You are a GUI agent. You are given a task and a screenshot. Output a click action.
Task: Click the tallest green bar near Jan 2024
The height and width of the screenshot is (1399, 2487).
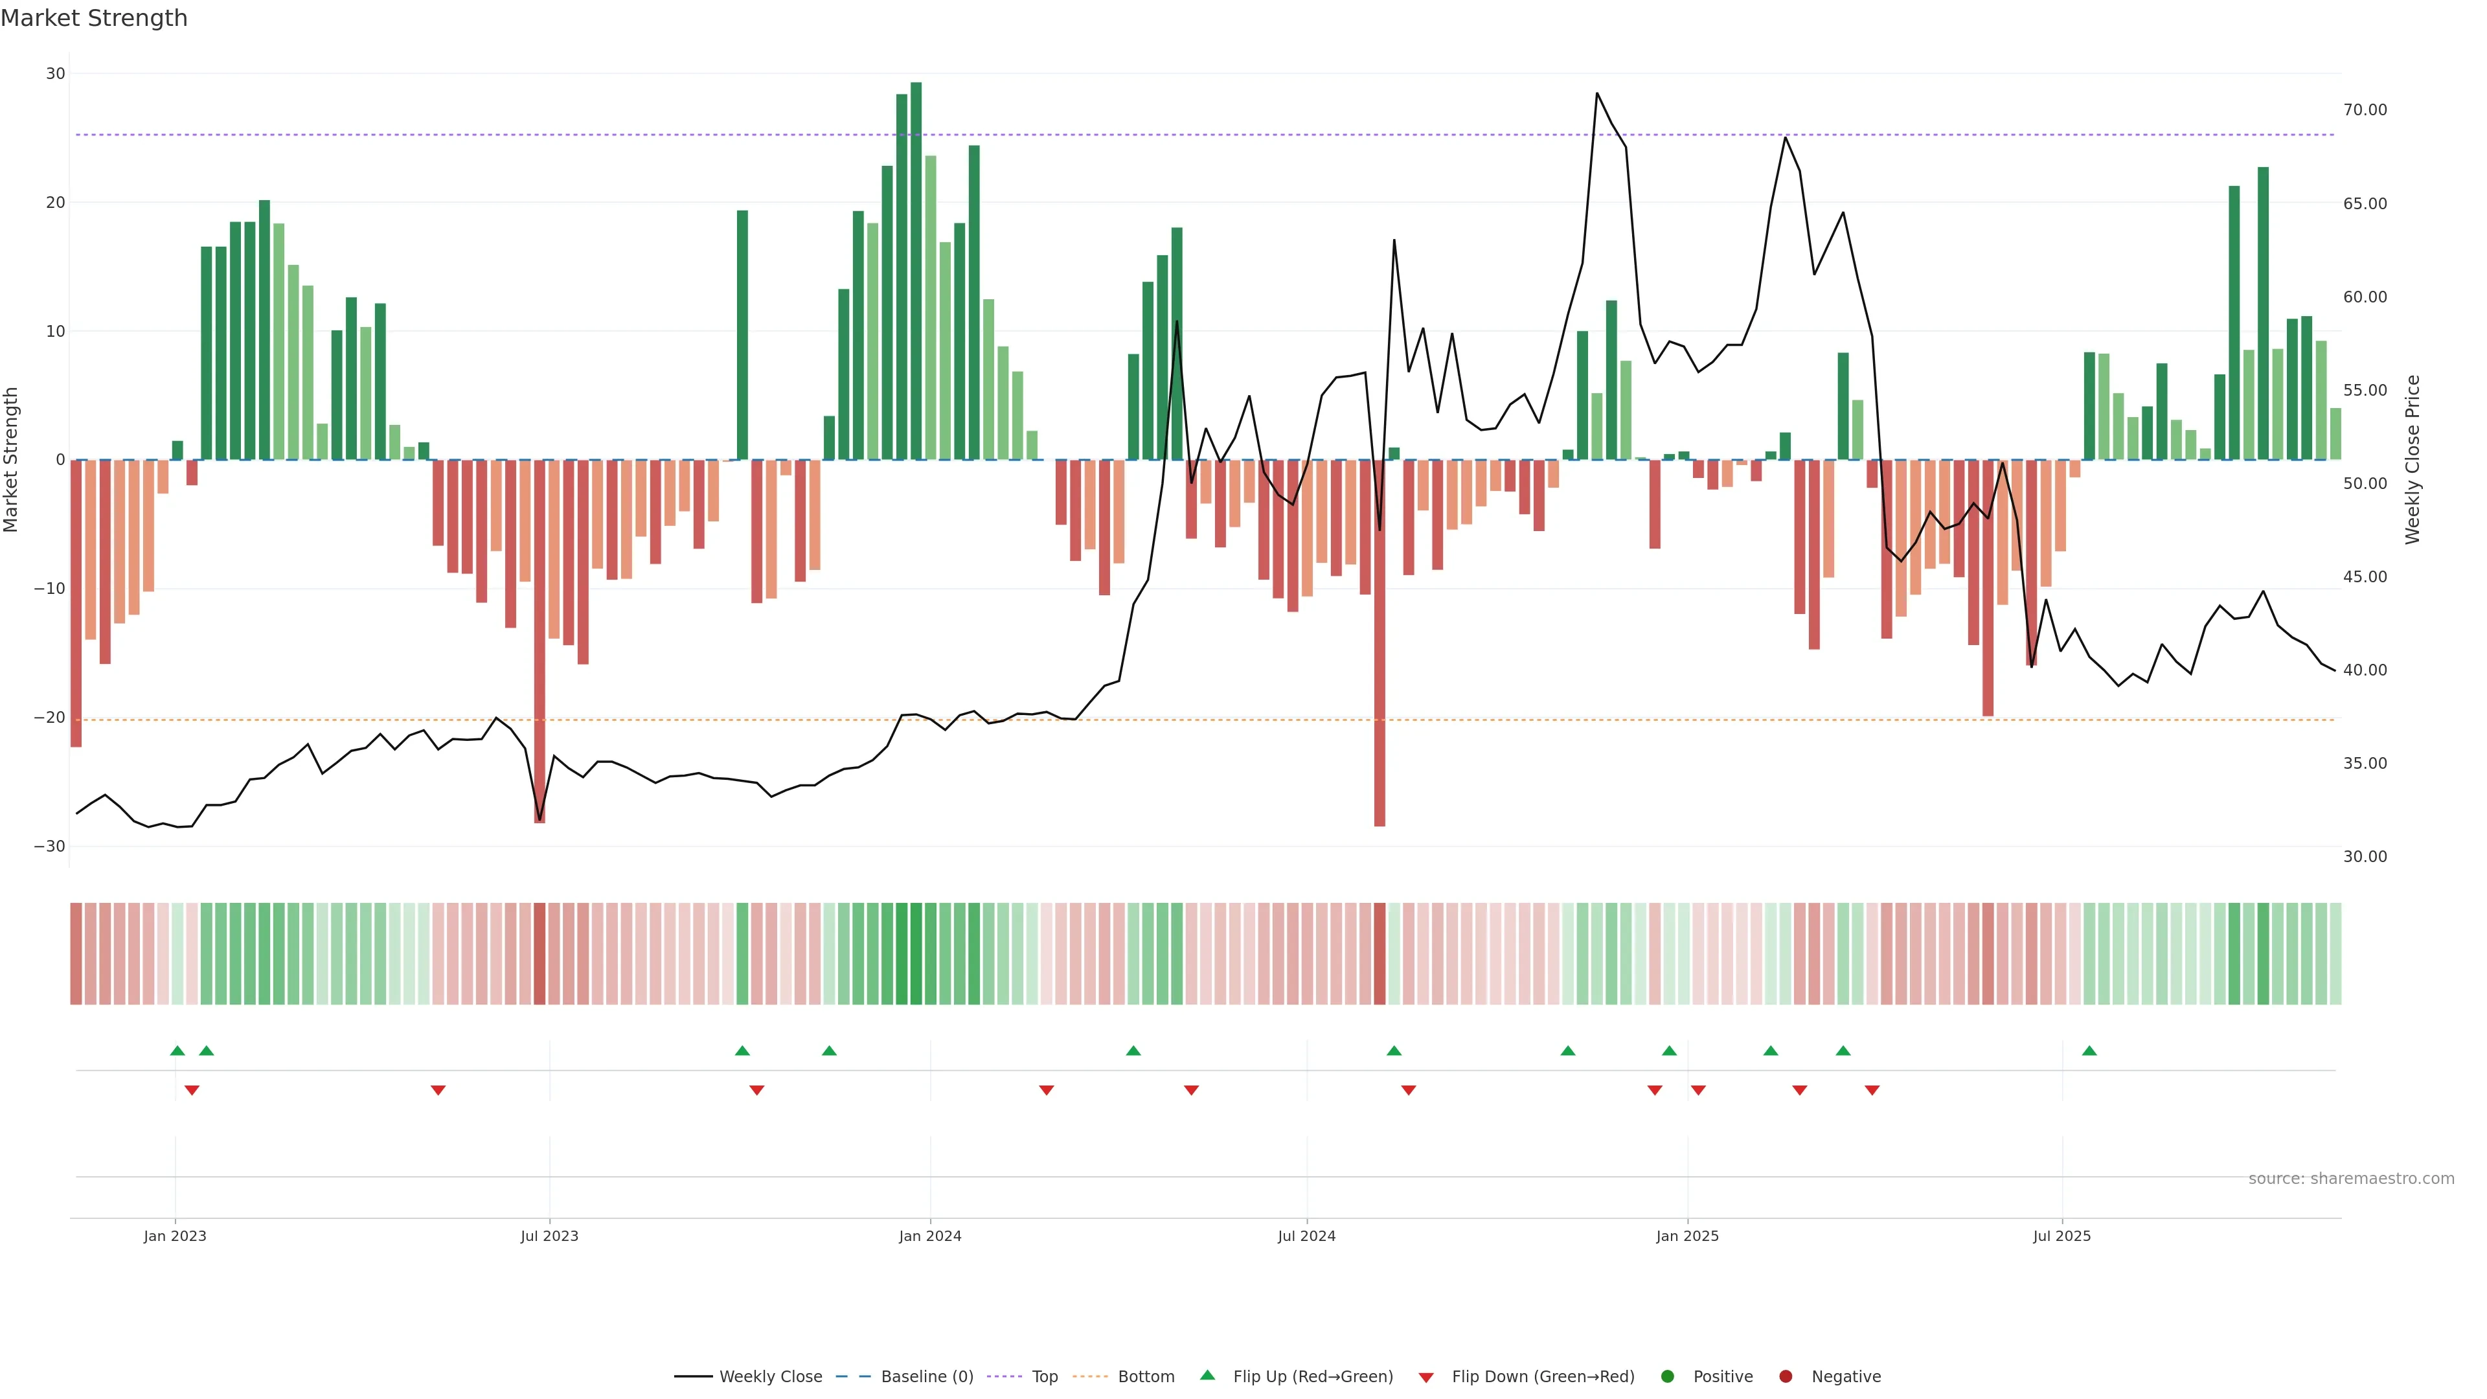click(x=916, y=270)
